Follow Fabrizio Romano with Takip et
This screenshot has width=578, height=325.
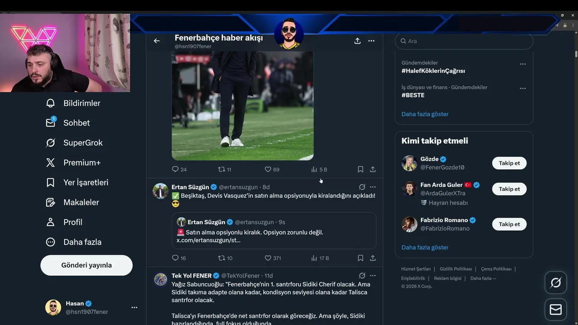pyautogui.click(x=509, y=224)
